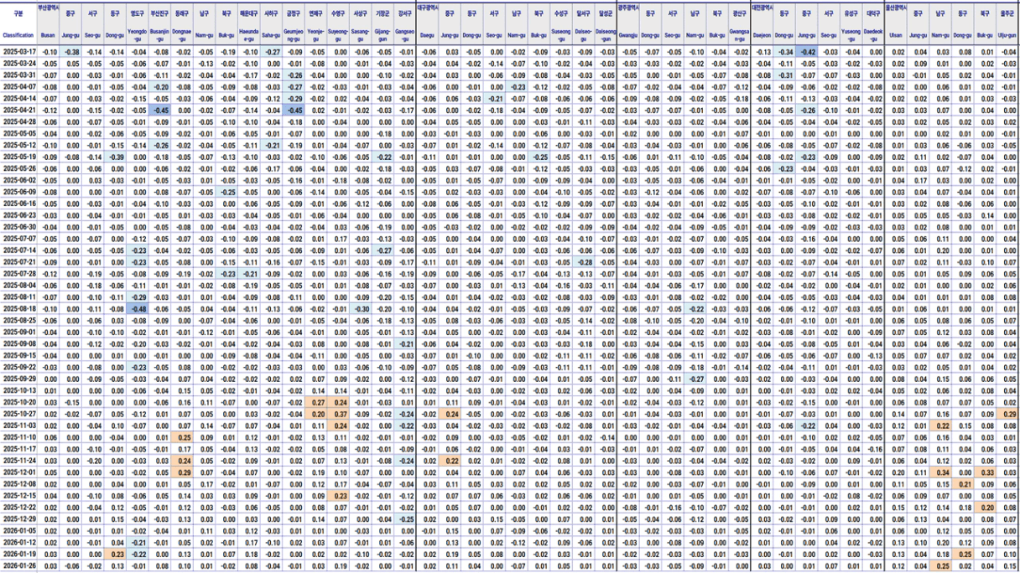Select the 0.34 Ulsan Nam-gu cell for 2025-12-01
Image resolution: width=1020 pixels, height=573 pixels.
(940, 472)
